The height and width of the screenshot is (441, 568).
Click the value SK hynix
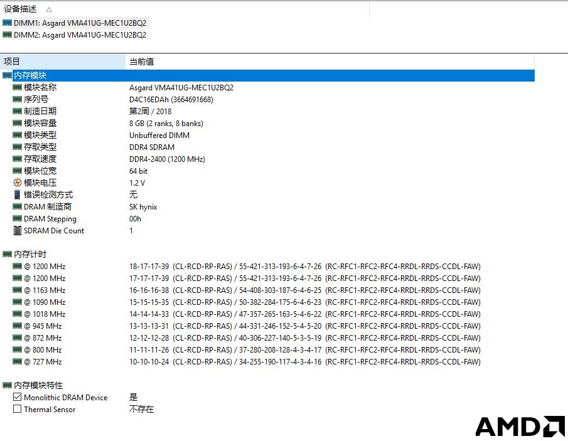click(144, 207)
